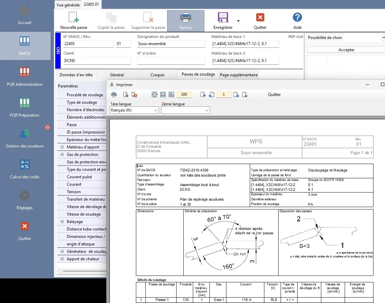Open Calcul des coûts calculator
This screenshot has height=303, width=385.
click(24, 169)
